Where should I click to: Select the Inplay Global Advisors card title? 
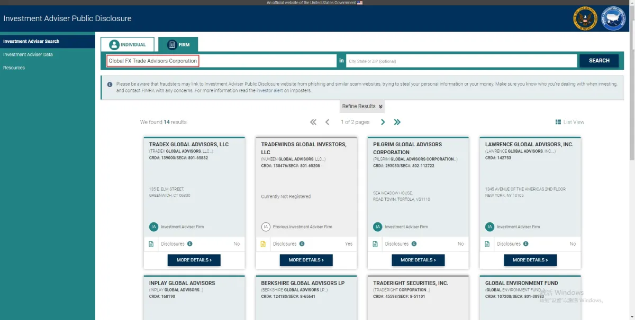[182, 283]
